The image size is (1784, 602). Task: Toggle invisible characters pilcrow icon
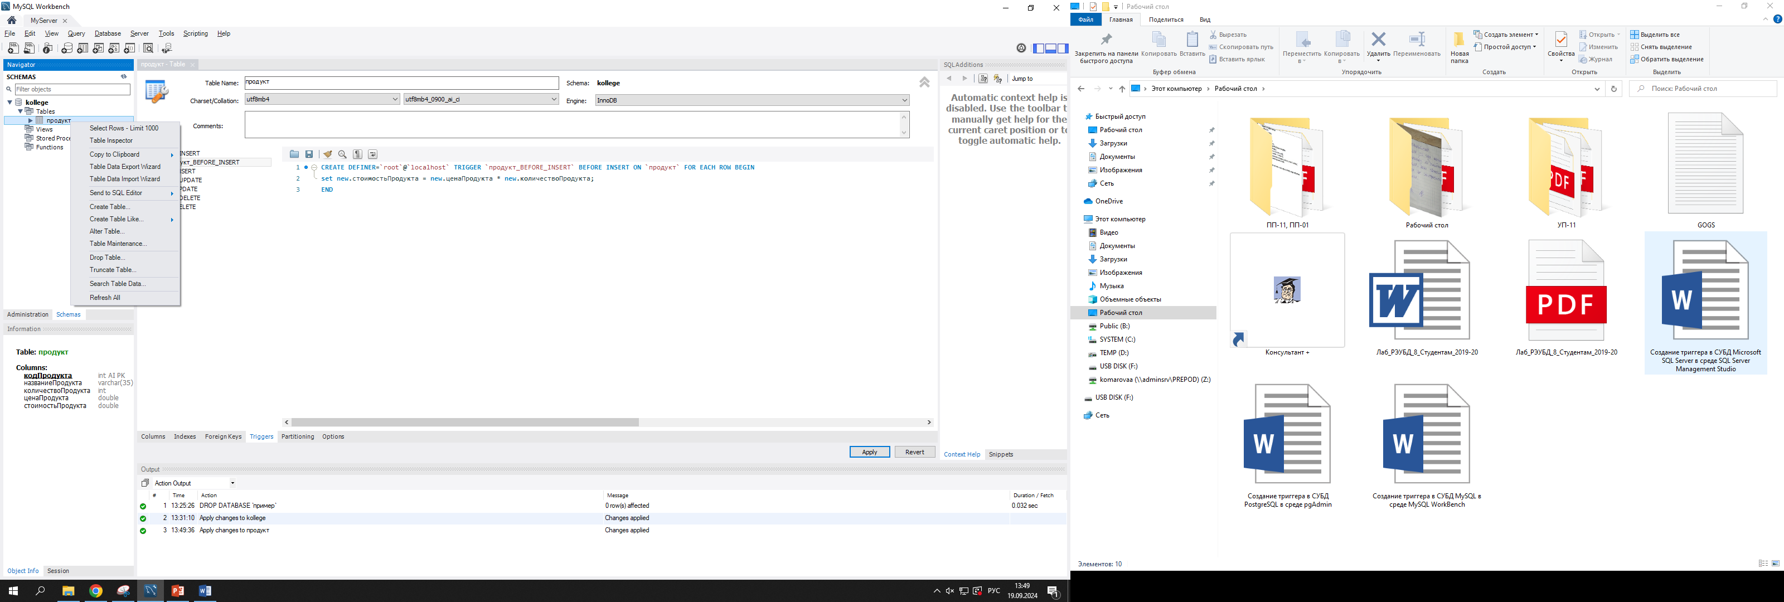pos(357,154)
